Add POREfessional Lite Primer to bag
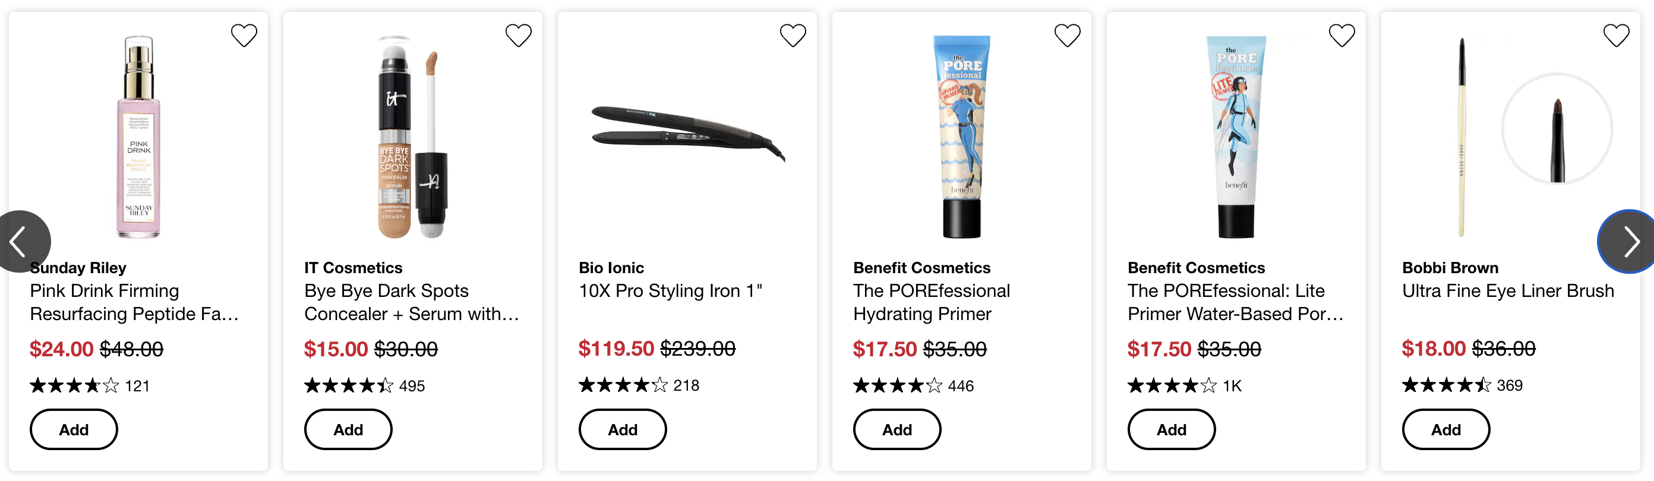Viewport: 1654px width, 481px height. (1172, 429)
